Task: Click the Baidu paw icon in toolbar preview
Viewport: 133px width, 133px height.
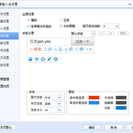Action: click(30, 59)
